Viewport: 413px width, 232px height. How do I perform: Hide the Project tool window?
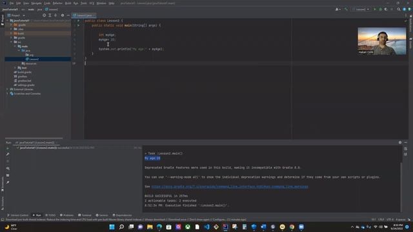click(x=68, y=15)
